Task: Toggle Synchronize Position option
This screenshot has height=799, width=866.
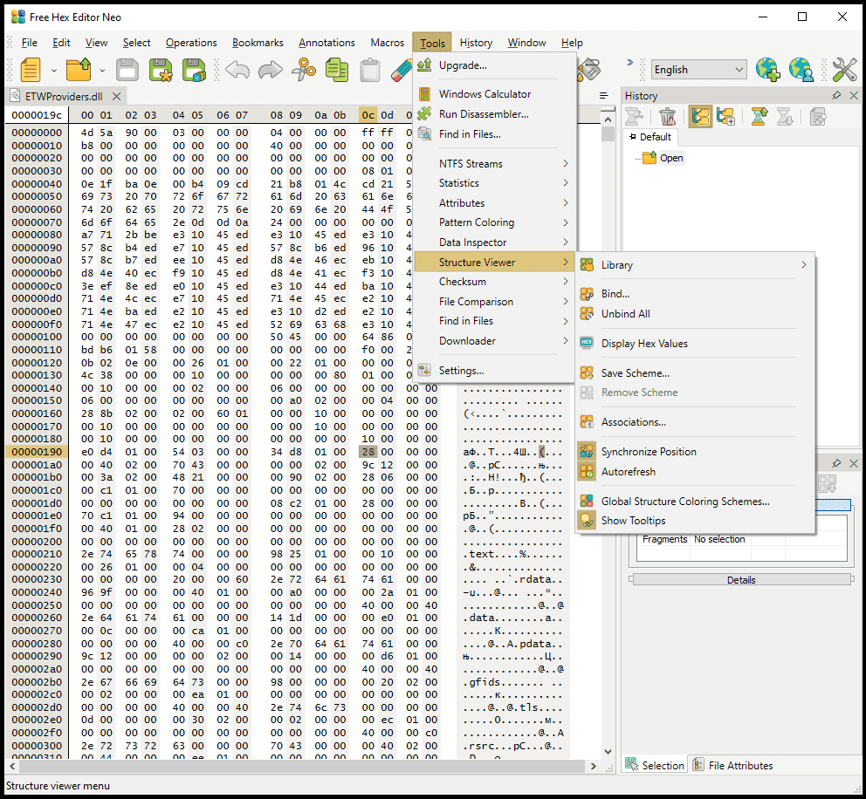Action: (648, 452)
